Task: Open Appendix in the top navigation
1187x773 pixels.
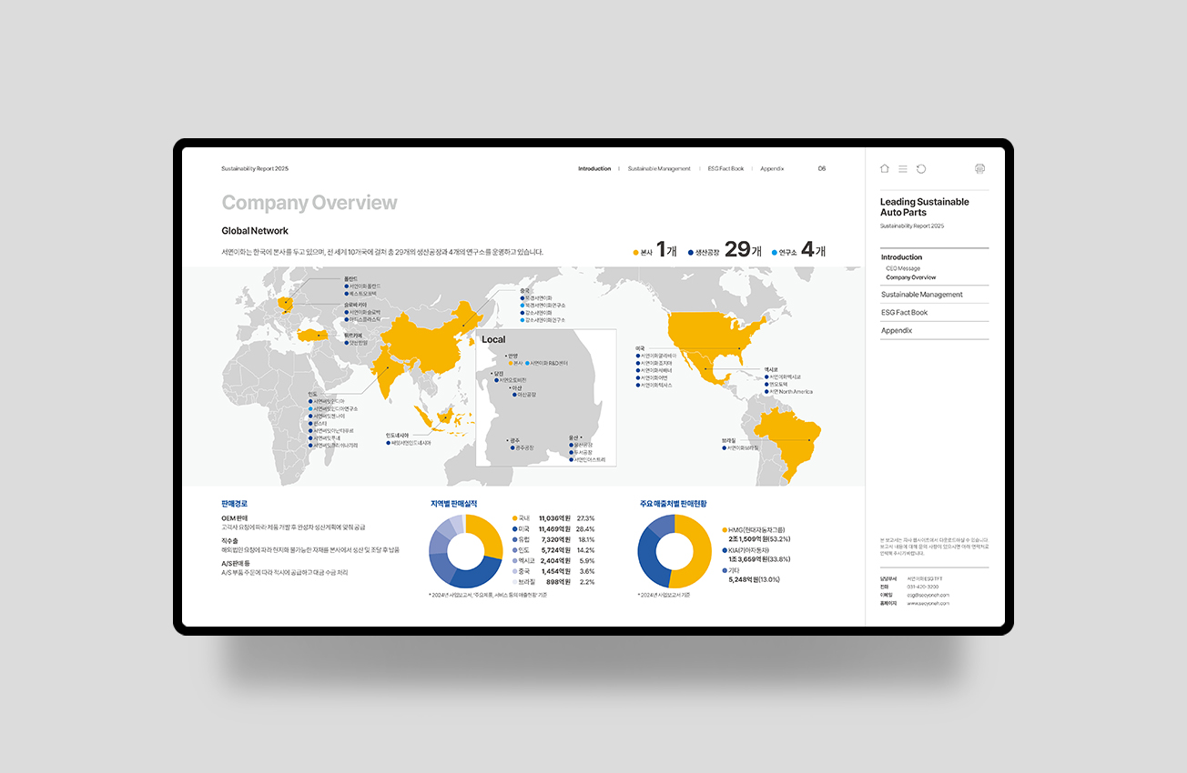Action: (772, 168)
